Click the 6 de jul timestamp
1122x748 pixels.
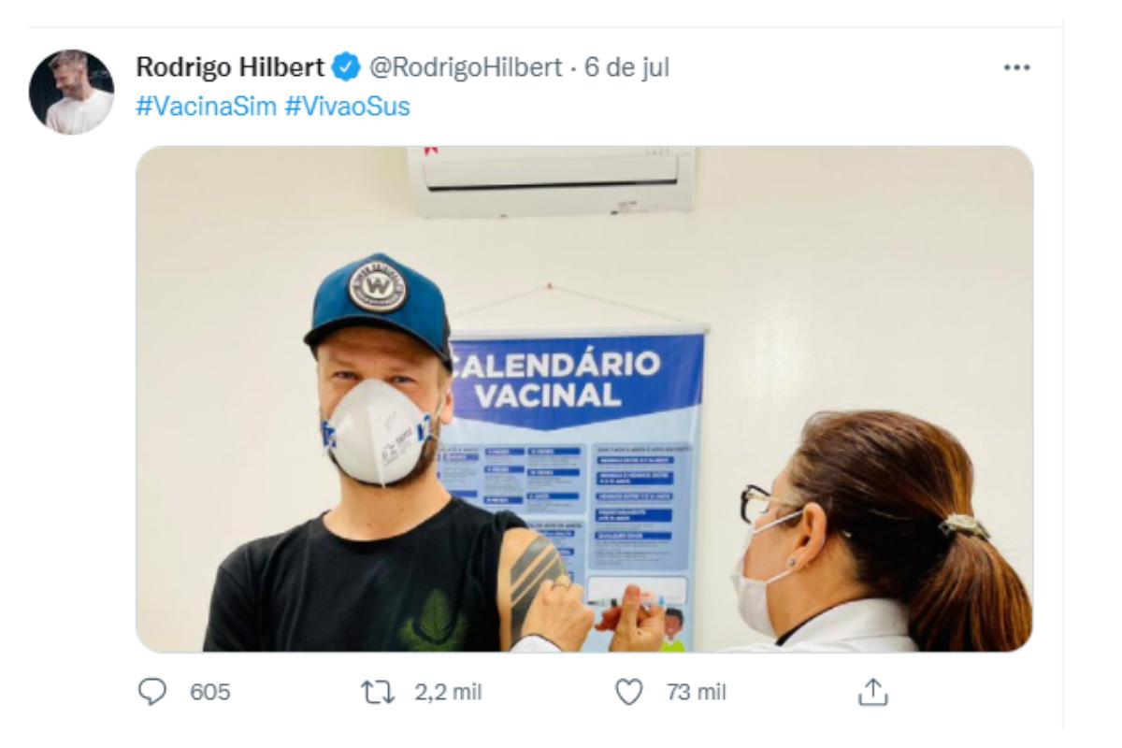coord(627,68)
